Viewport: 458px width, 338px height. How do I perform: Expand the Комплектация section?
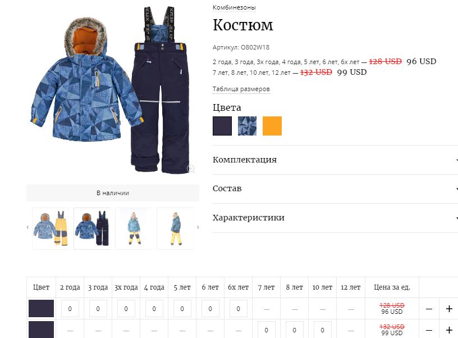[335, 160]
